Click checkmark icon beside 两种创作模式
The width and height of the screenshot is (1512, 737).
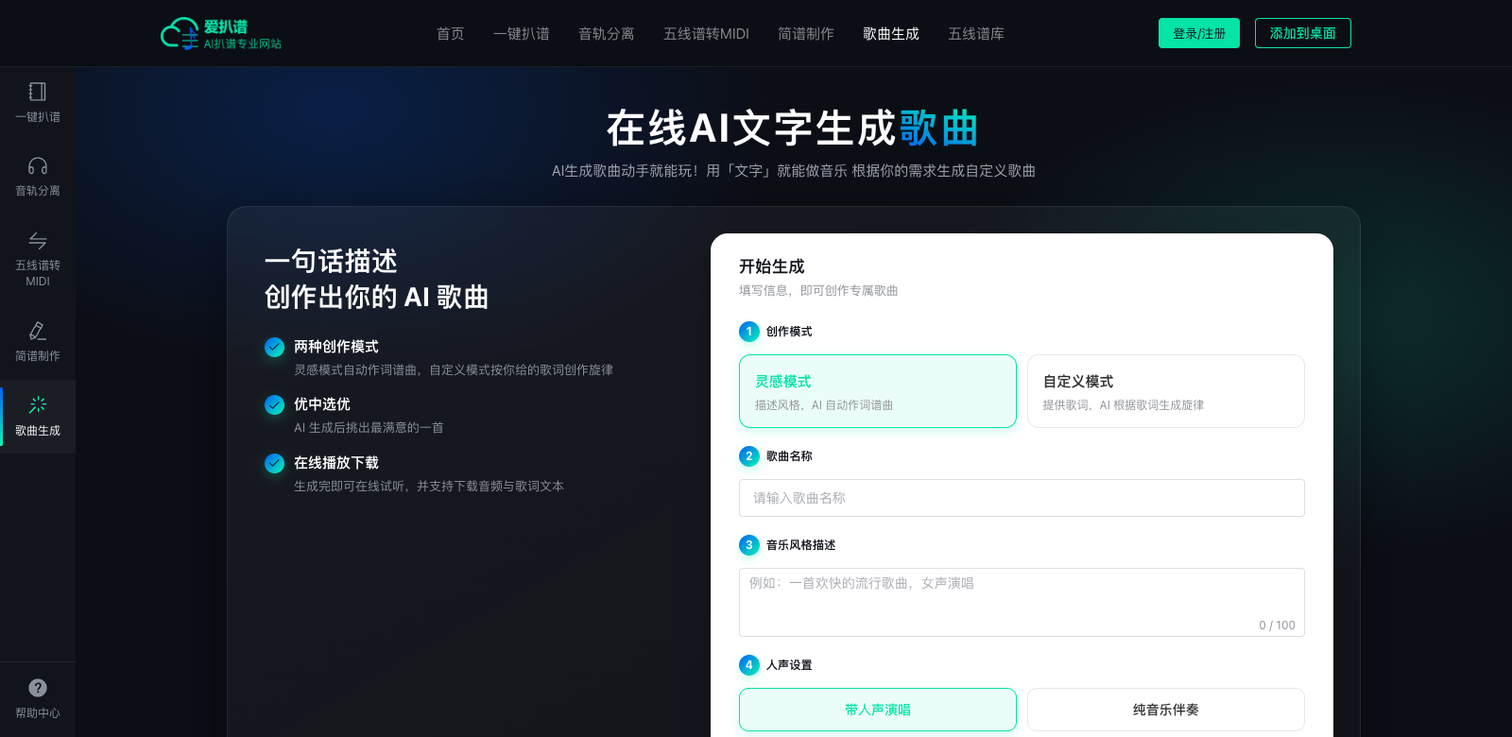point(274,347)
